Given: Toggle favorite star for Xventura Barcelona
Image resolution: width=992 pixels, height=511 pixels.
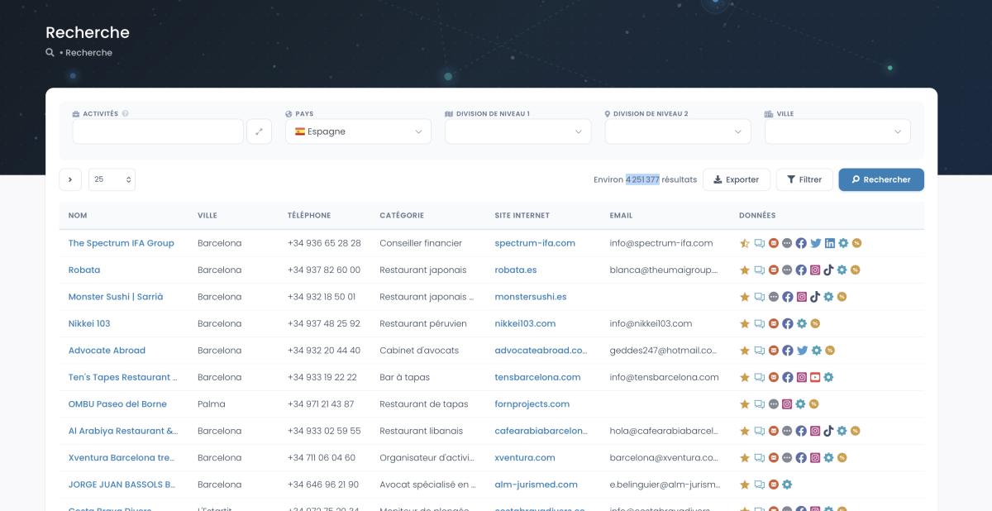Looking at the screenshot, I should pyautogui.click(x=744, y=458).
